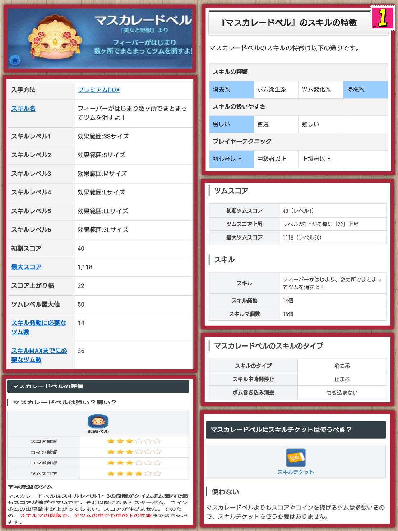Click the 仮面ベル tsum icon
Image resolution: width=398 pixels, height=531 pixels.
[x=98, y=421]
